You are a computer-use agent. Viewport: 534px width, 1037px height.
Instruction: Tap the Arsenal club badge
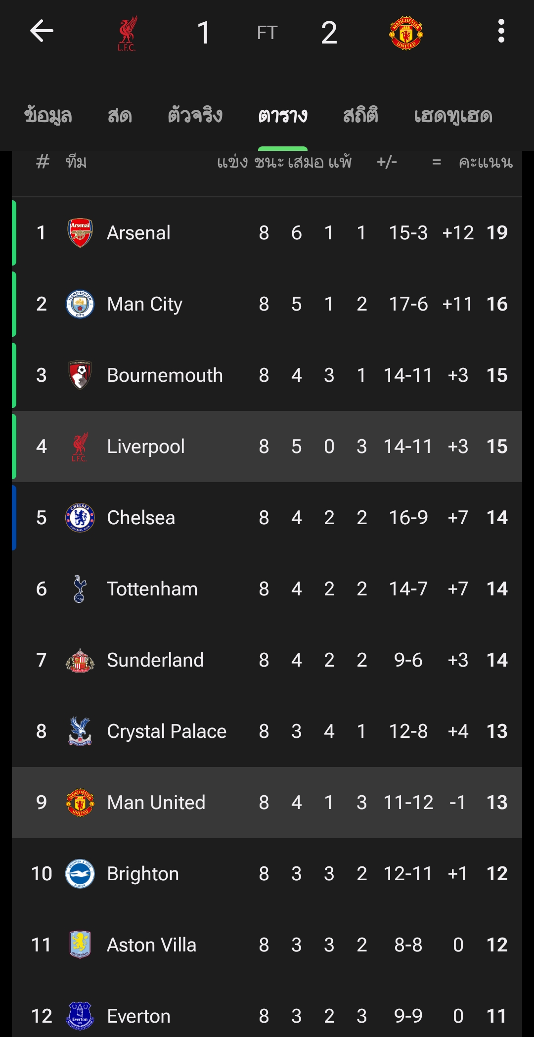[x=80, y=233]
